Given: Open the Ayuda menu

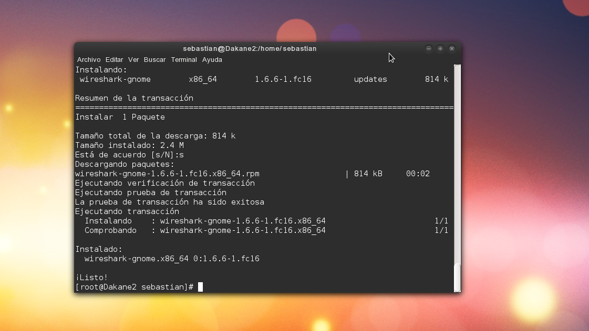Looking at the screenshot, I should tap(212, 60).
